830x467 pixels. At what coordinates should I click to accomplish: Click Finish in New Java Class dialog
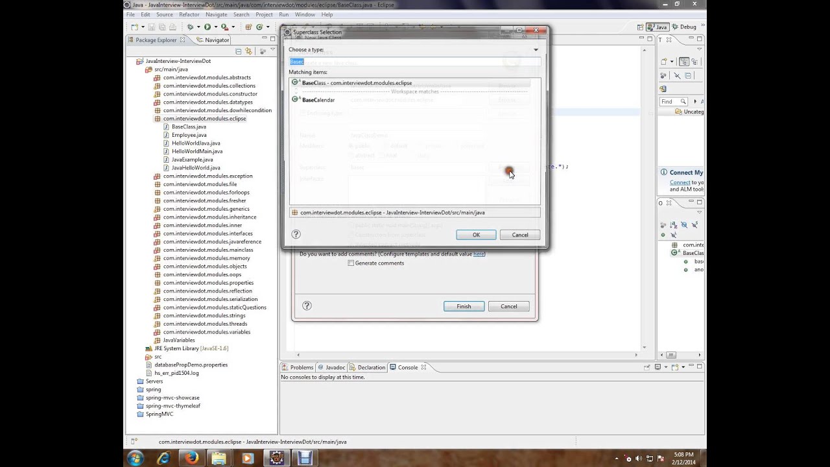tap(464, 306)
